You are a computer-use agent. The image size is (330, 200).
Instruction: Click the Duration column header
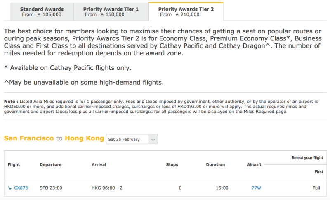215,164
